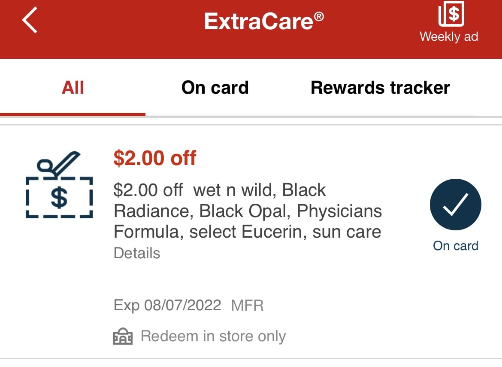Click the red $2.00 off heading
This screenshot has width=502, height=367.
(155, 158)
